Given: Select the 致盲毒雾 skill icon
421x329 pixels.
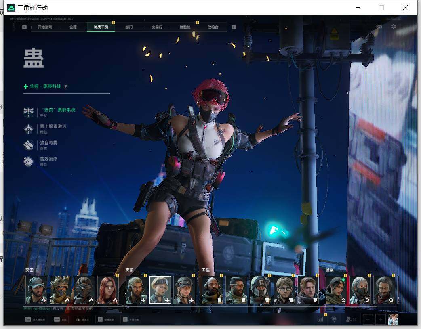Looking at the screenshot, I should click(x=28, y=145).
